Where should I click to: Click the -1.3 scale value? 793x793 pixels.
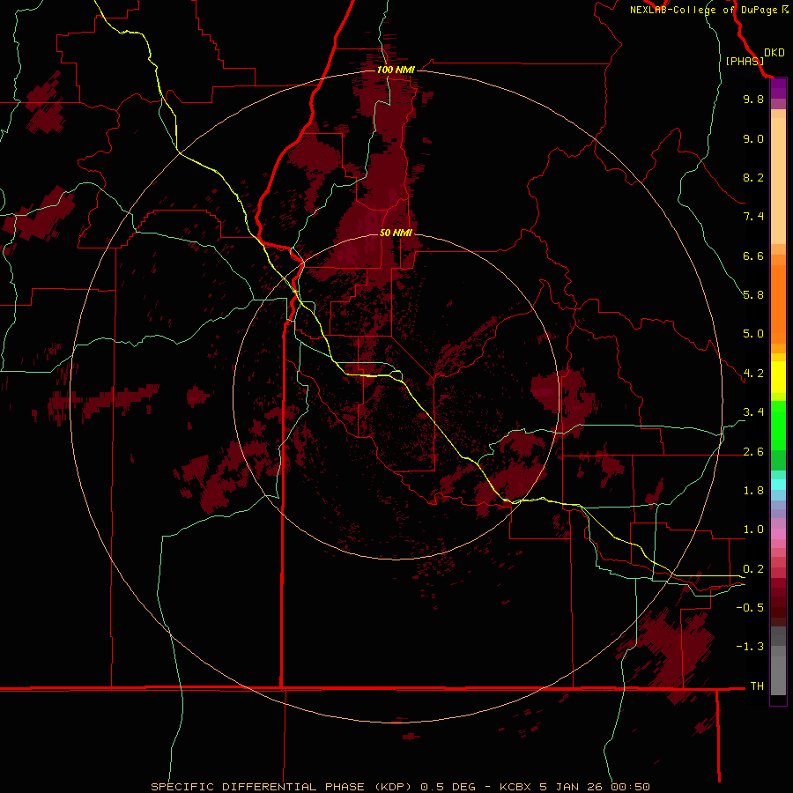[x=750, y=647]
